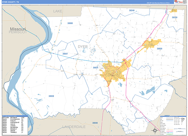Screen dimensions: 188x136
Task: Click the pink highway line swatch in legend
Action: pos(170,131)
